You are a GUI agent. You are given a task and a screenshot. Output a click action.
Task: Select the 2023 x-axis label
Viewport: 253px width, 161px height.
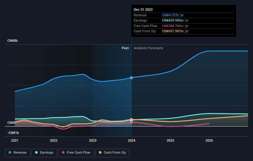pos(93,140)
